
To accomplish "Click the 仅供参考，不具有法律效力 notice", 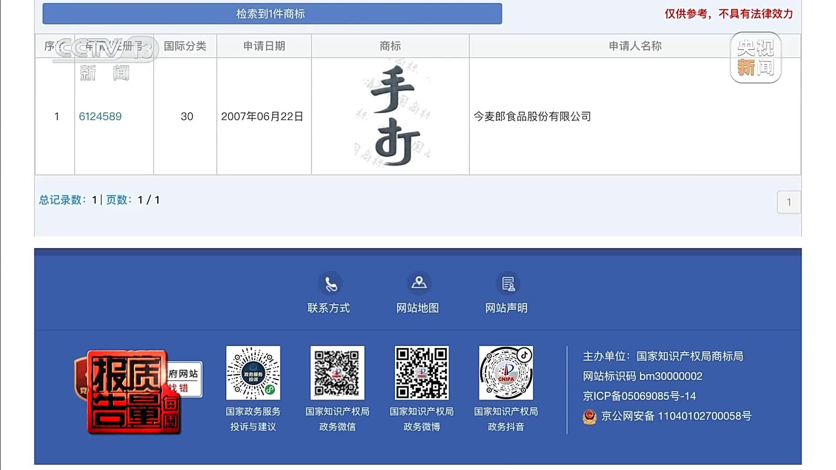I will point(729,14).
